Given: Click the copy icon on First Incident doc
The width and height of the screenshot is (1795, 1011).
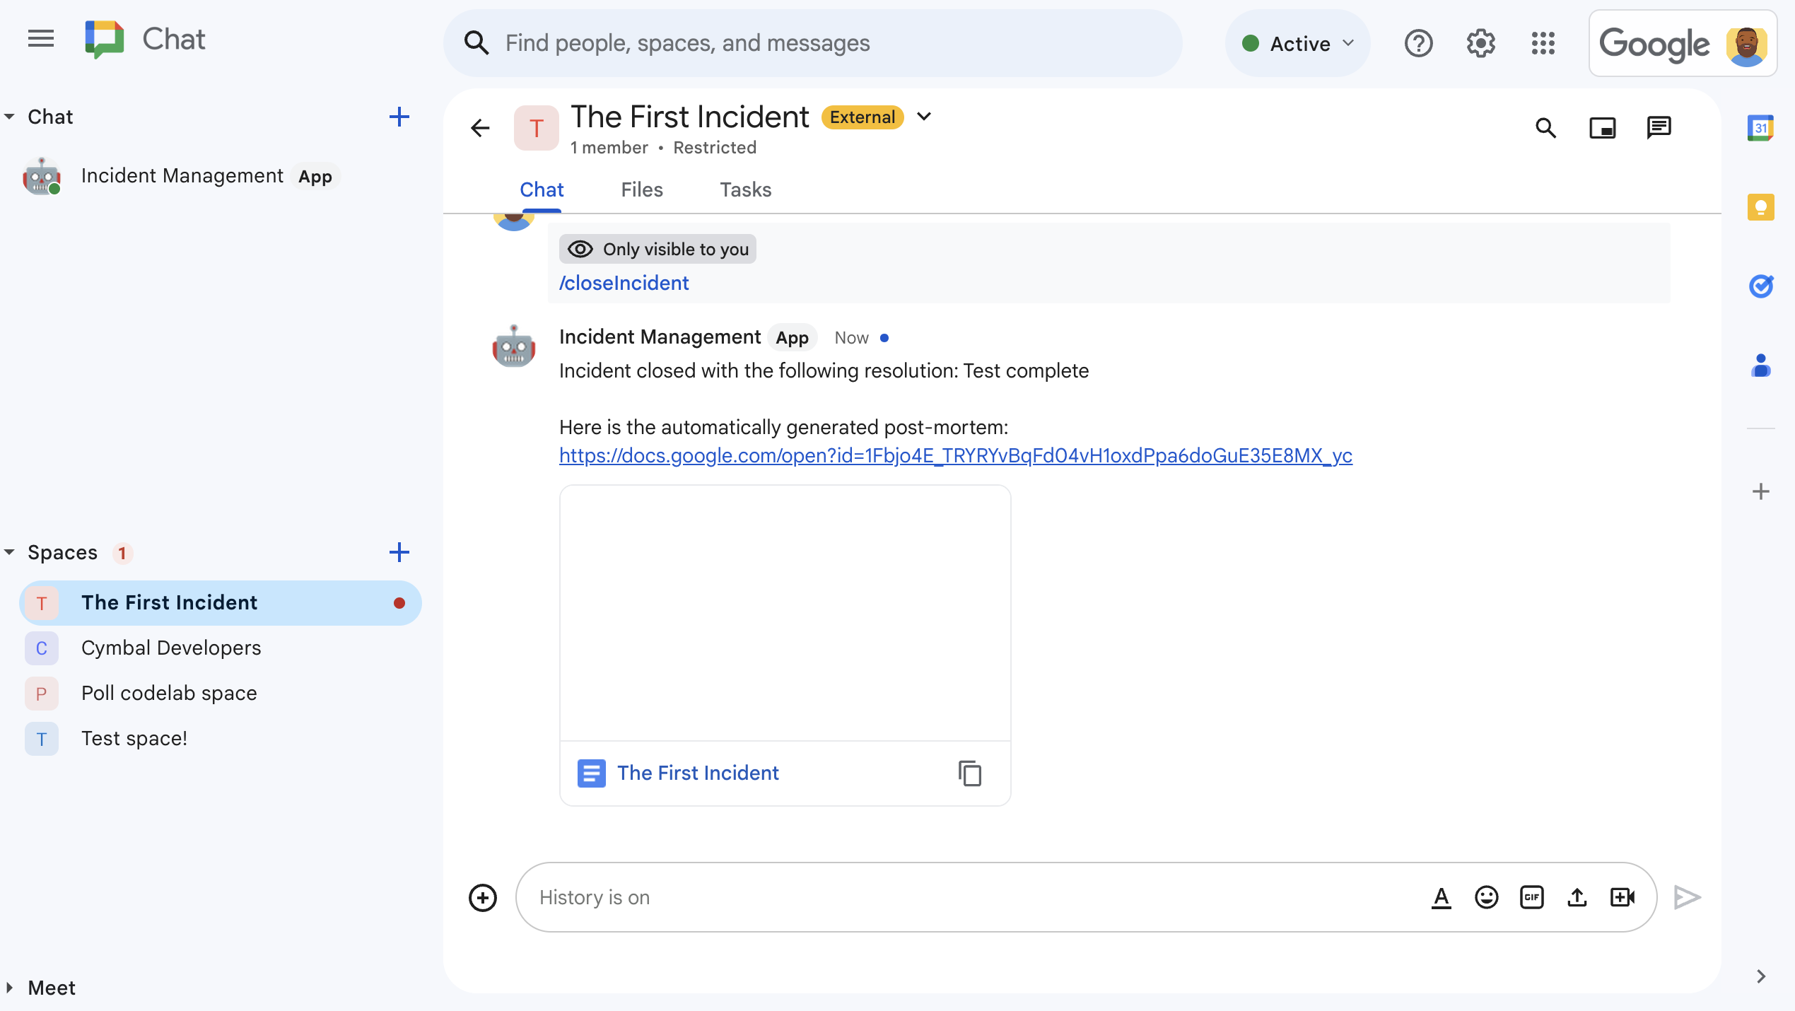Looking at the screenshot, I should click(969, 774).
